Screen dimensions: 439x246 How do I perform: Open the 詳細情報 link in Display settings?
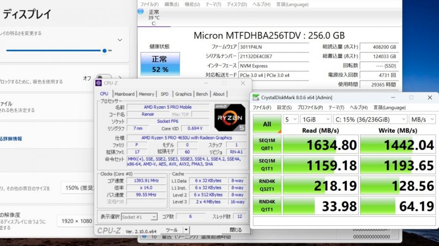[x=11, y=139]
